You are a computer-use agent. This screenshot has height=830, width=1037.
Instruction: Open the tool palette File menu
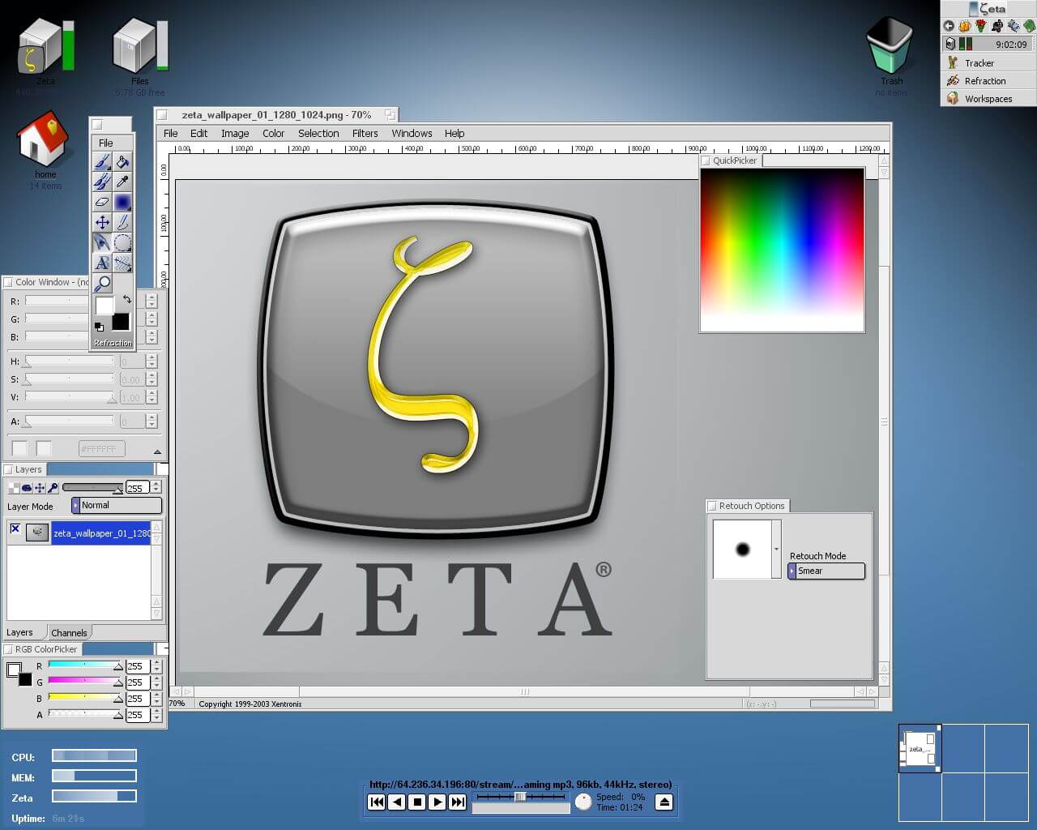(x=106, y=143)
